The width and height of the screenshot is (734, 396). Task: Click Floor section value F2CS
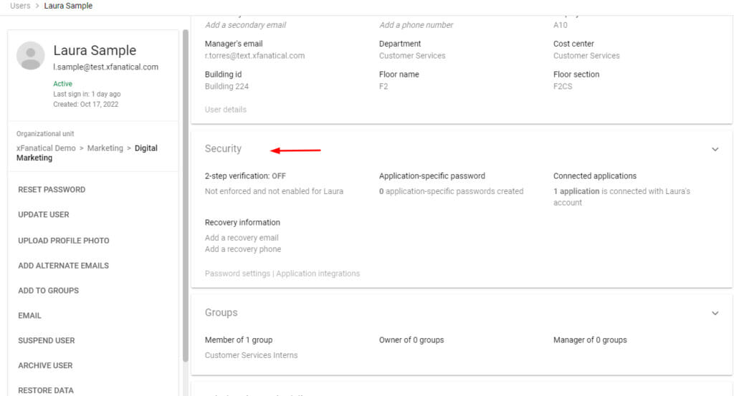pyautogui.click(x=563, y=87)
